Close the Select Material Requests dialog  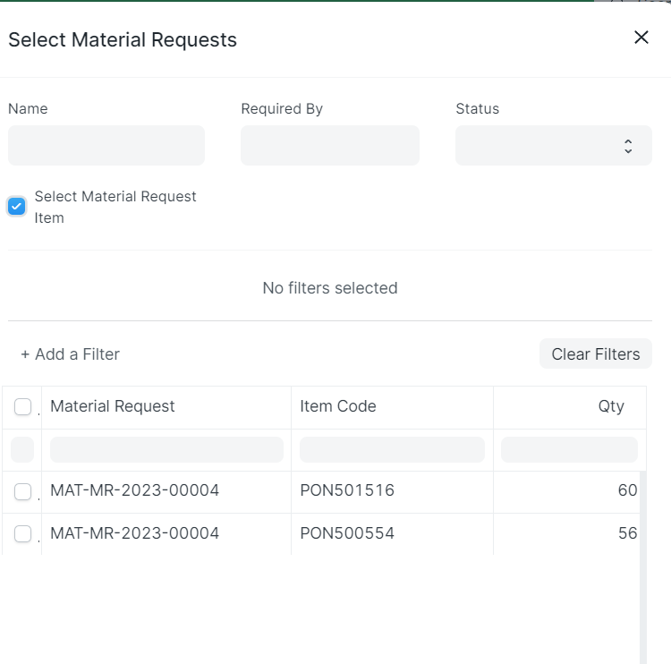pos(641,38)
